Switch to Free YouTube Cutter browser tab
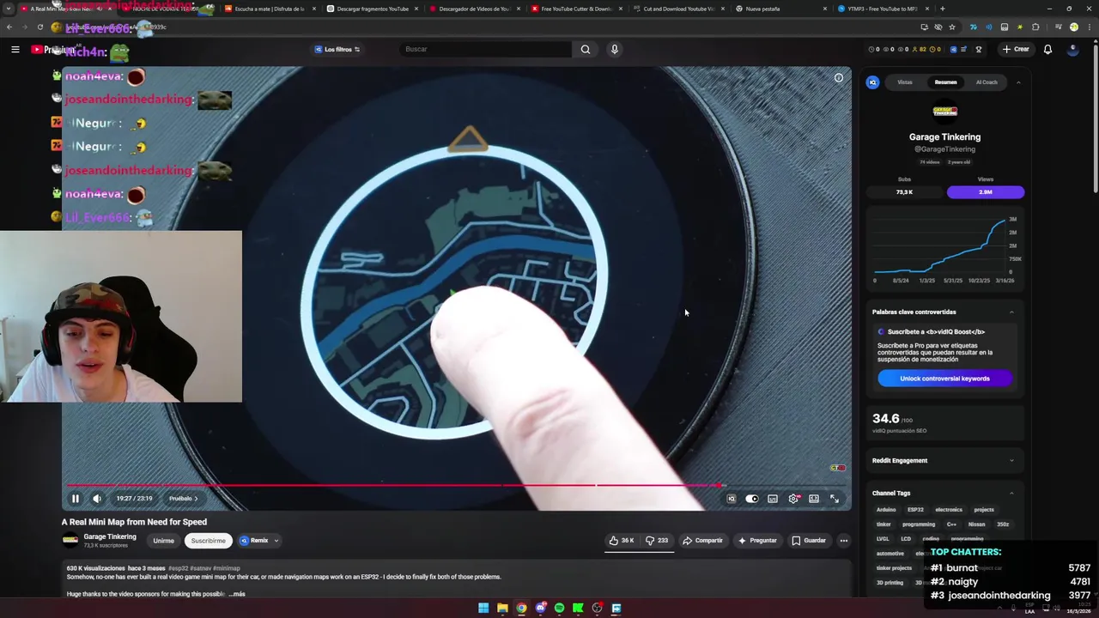Screen dimensions: 1099x618 (x=576, y=9)
